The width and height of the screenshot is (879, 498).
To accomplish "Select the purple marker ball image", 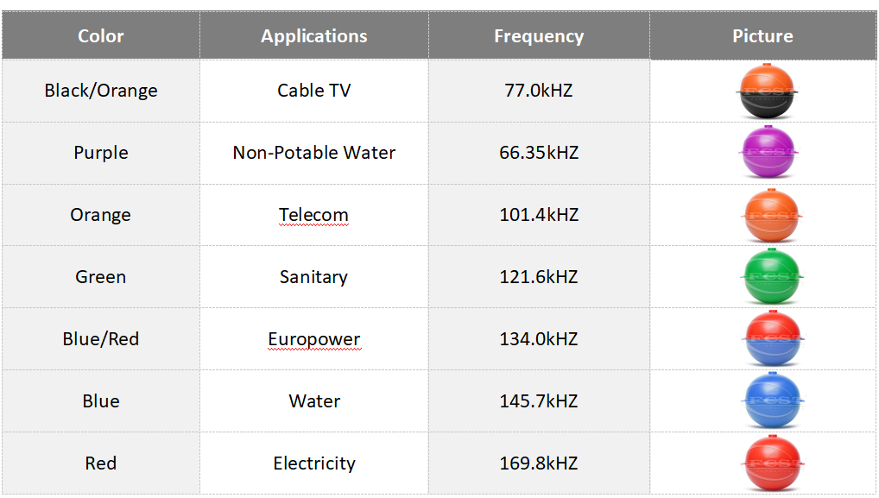I will pos(768,153).
